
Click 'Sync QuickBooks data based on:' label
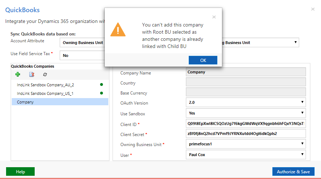(x=43, y=34)
